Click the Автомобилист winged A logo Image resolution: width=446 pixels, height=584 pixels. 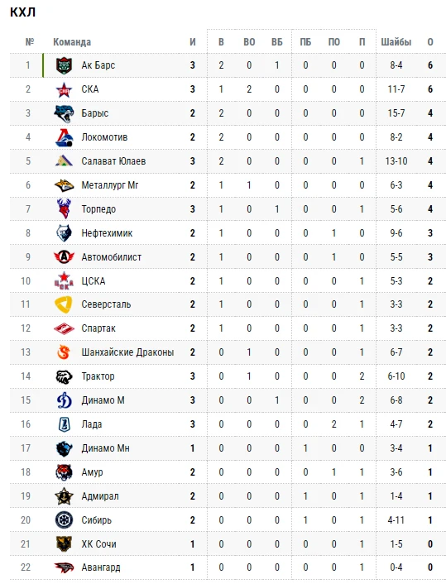point(64,257)
